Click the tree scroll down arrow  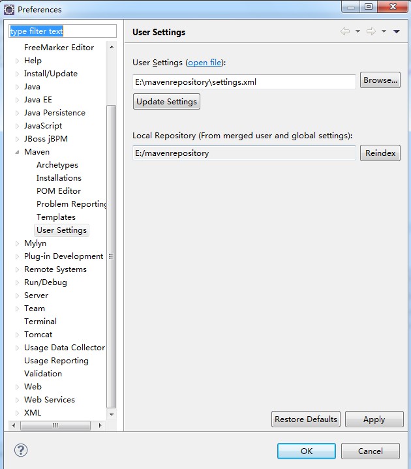[x=112, y=414]
